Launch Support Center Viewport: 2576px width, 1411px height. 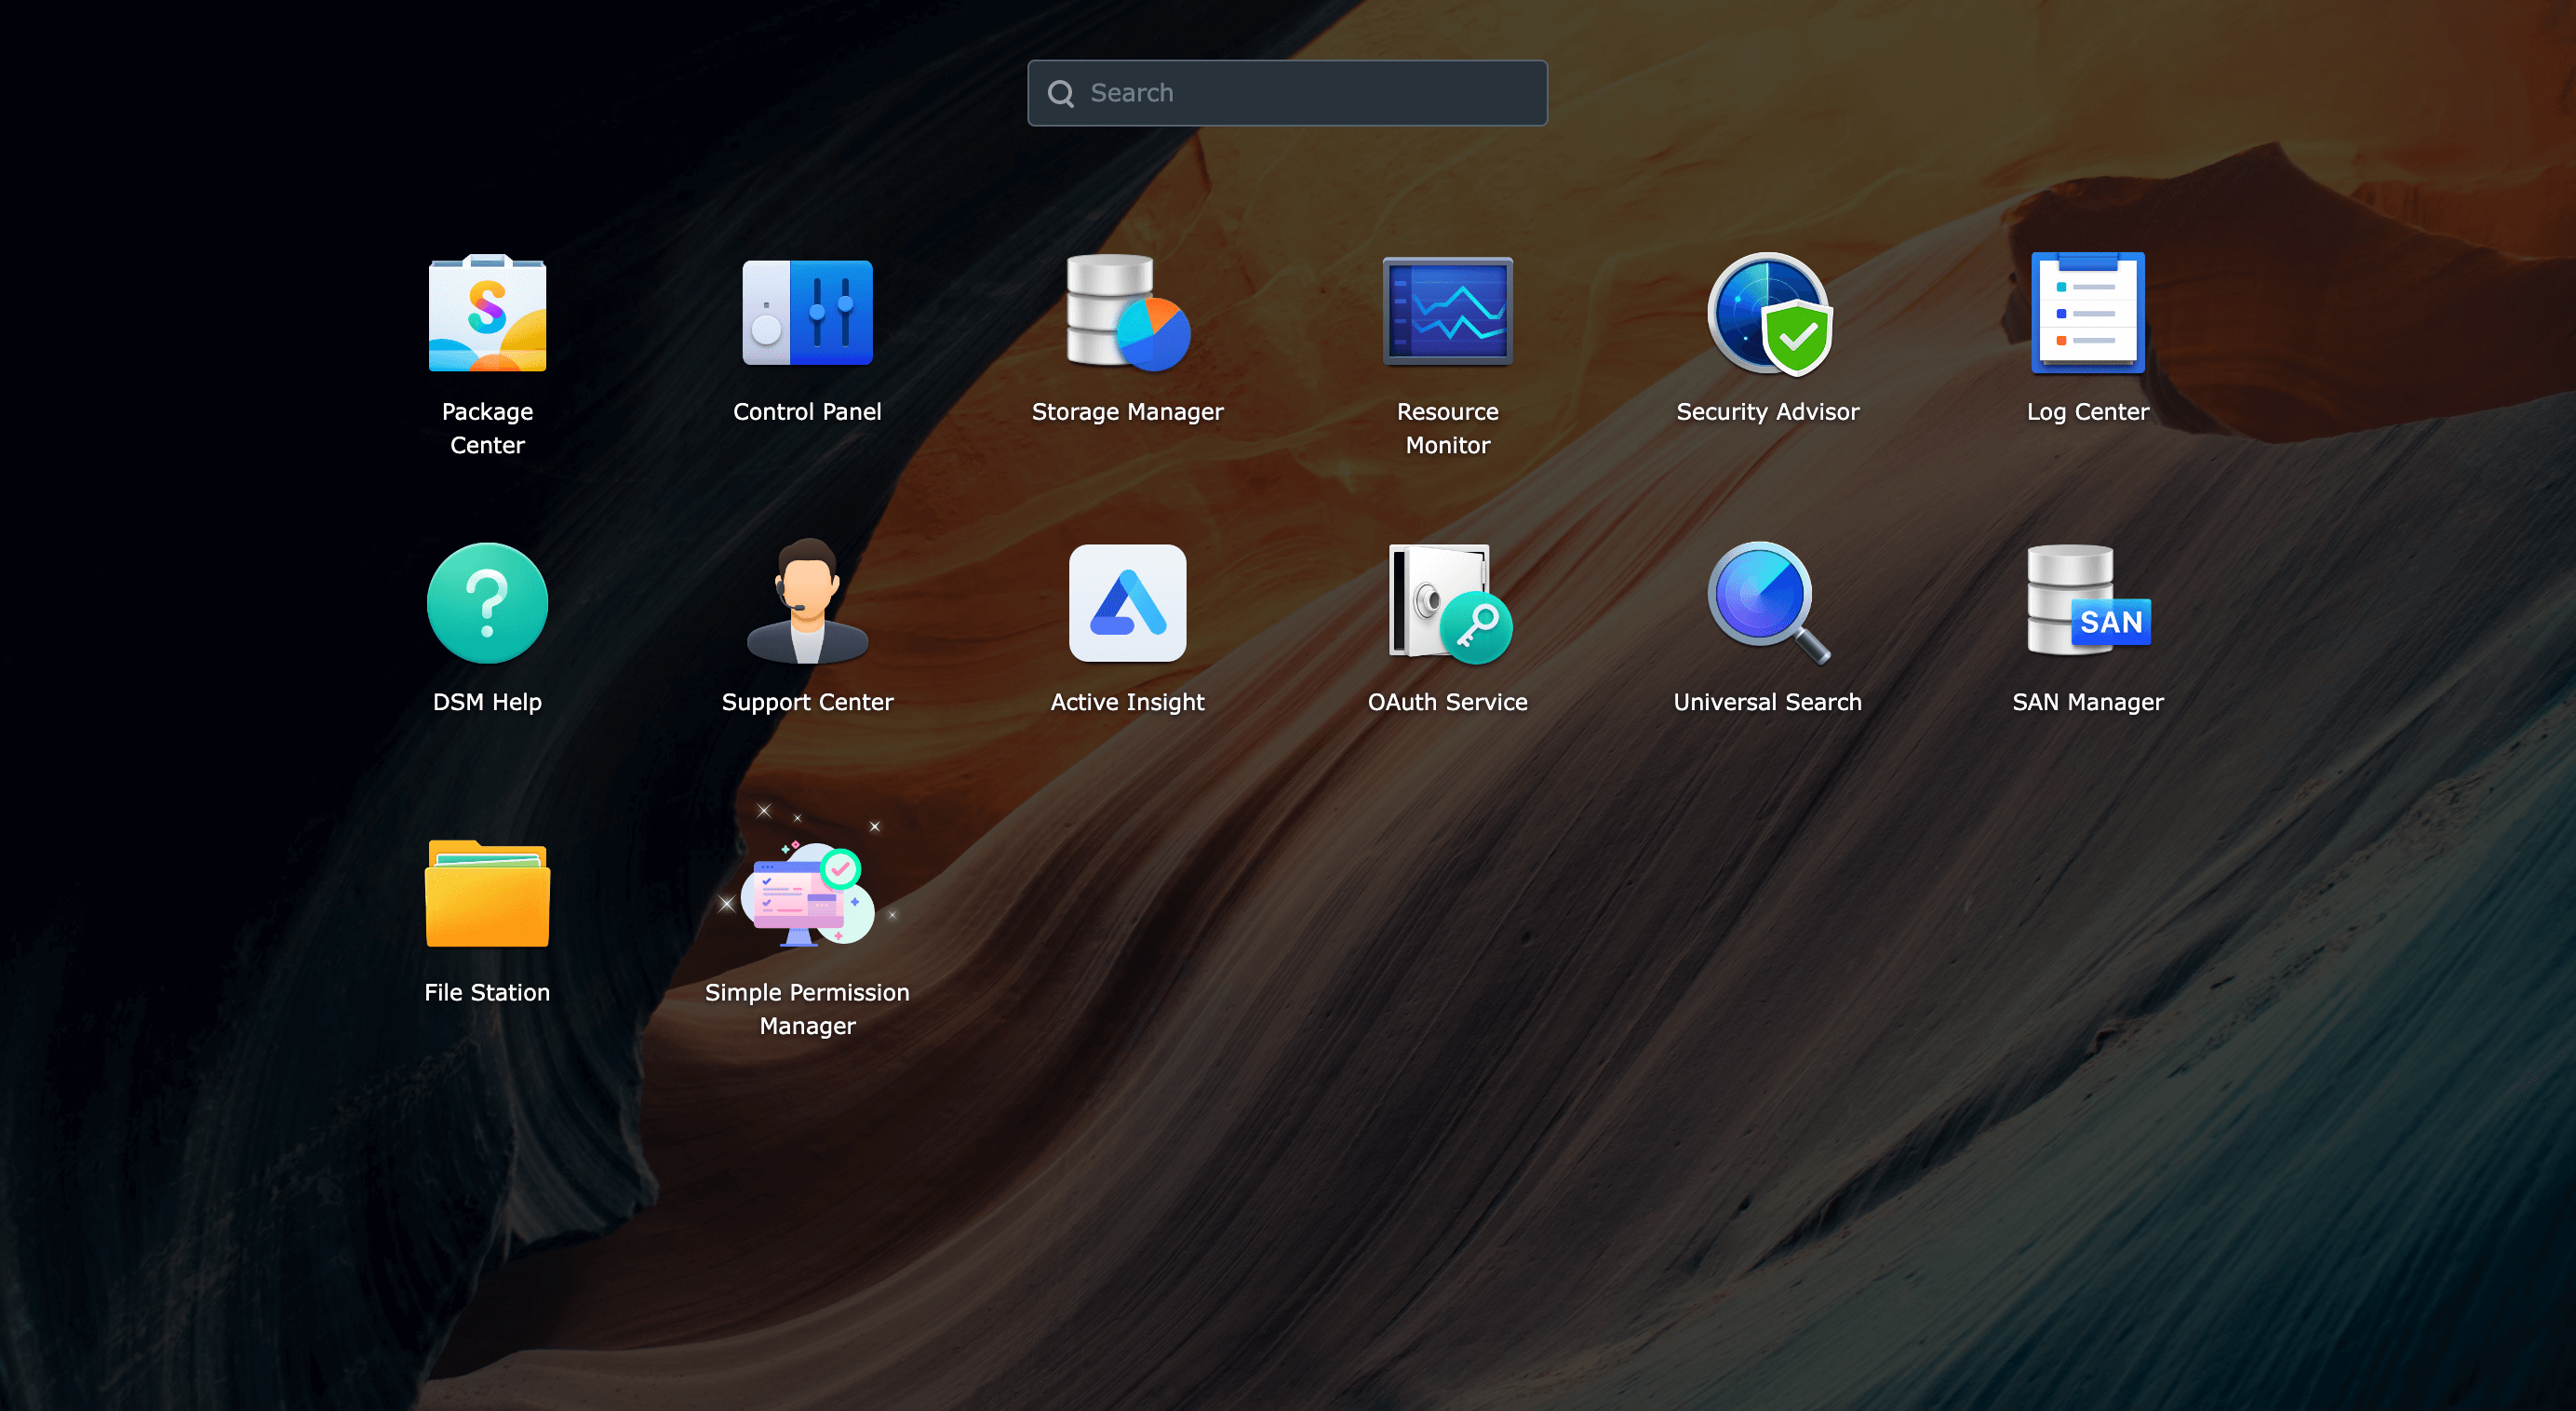807,604
